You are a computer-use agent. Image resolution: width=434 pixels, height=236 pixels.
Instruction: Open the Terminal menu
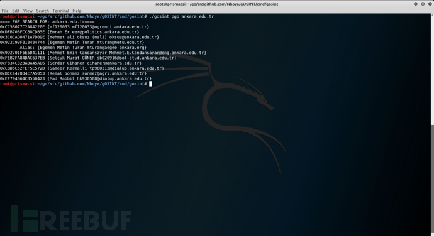60,11
